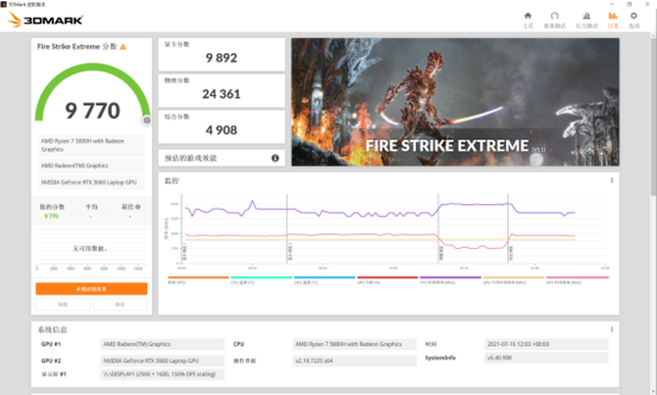The image size is (657, 395).
Task: Close the 3DMark window
Action: (x=647, y=4)
